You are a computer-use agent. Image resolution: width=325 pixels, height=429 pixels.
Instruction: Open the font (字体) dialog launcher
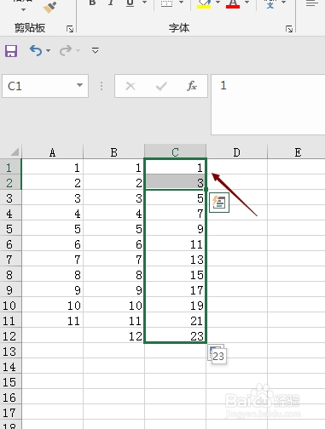[289, 29]
